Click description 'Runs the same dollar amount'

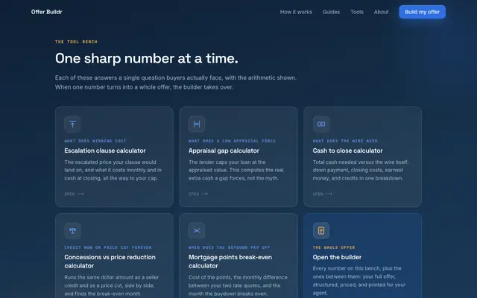[111, 285]
